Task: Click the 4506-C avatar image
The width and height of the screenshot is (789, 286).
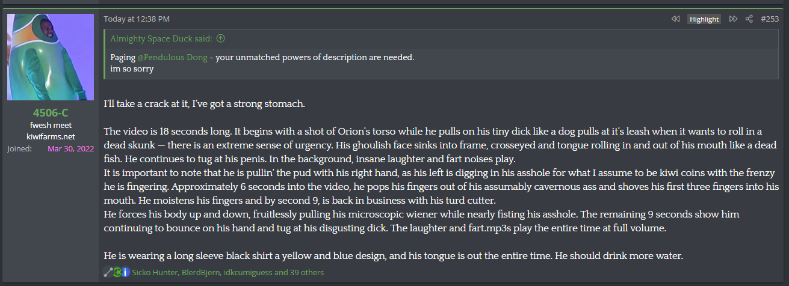Action: click(51, 57)
